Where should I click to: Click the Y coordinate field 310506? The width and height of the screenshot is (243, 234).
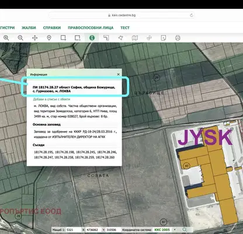(112, 230)
